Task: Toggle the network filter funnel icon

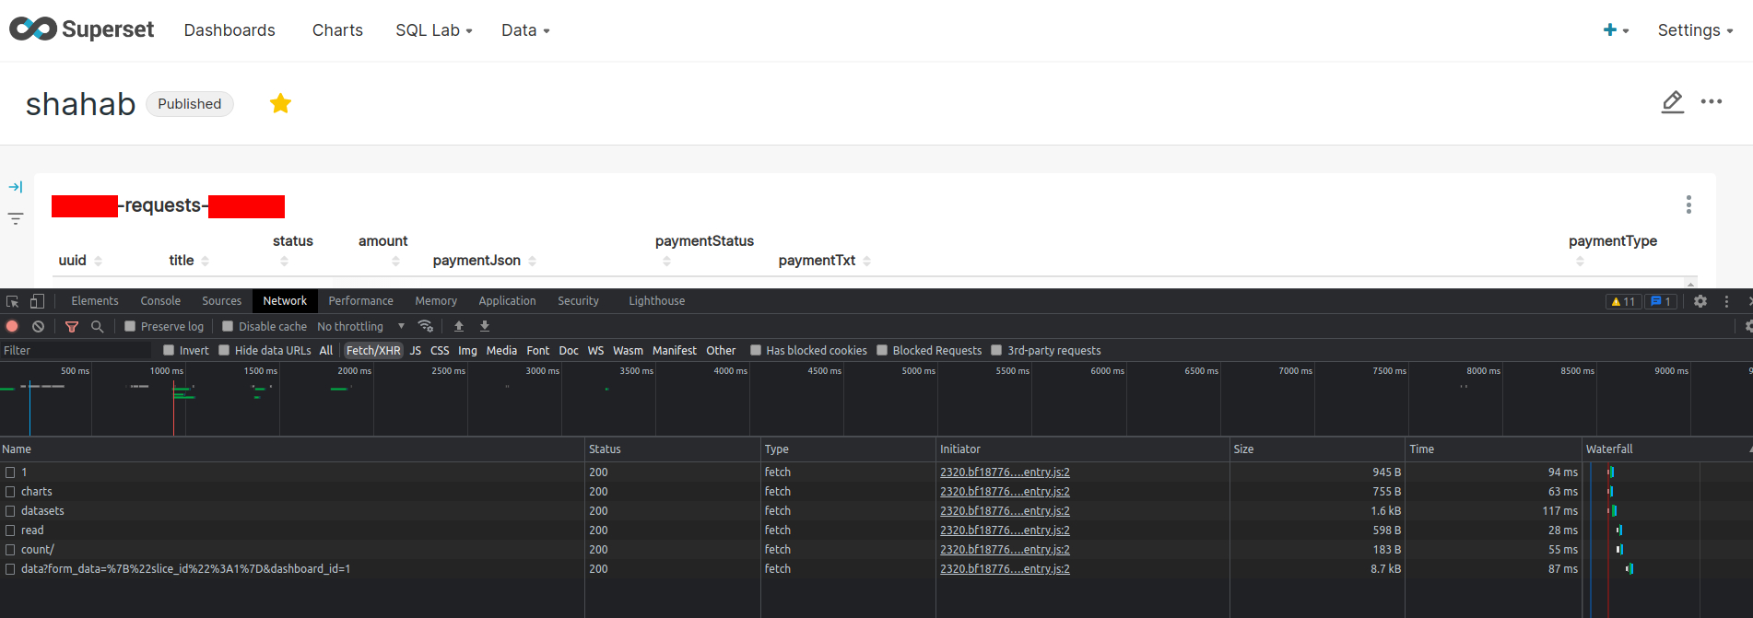Action: point(72,326)
